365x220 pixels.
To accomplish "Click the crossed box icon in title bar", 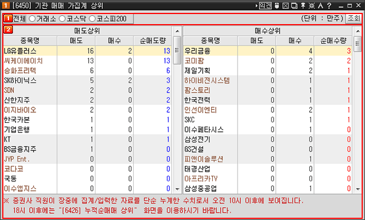I will 285,6.
